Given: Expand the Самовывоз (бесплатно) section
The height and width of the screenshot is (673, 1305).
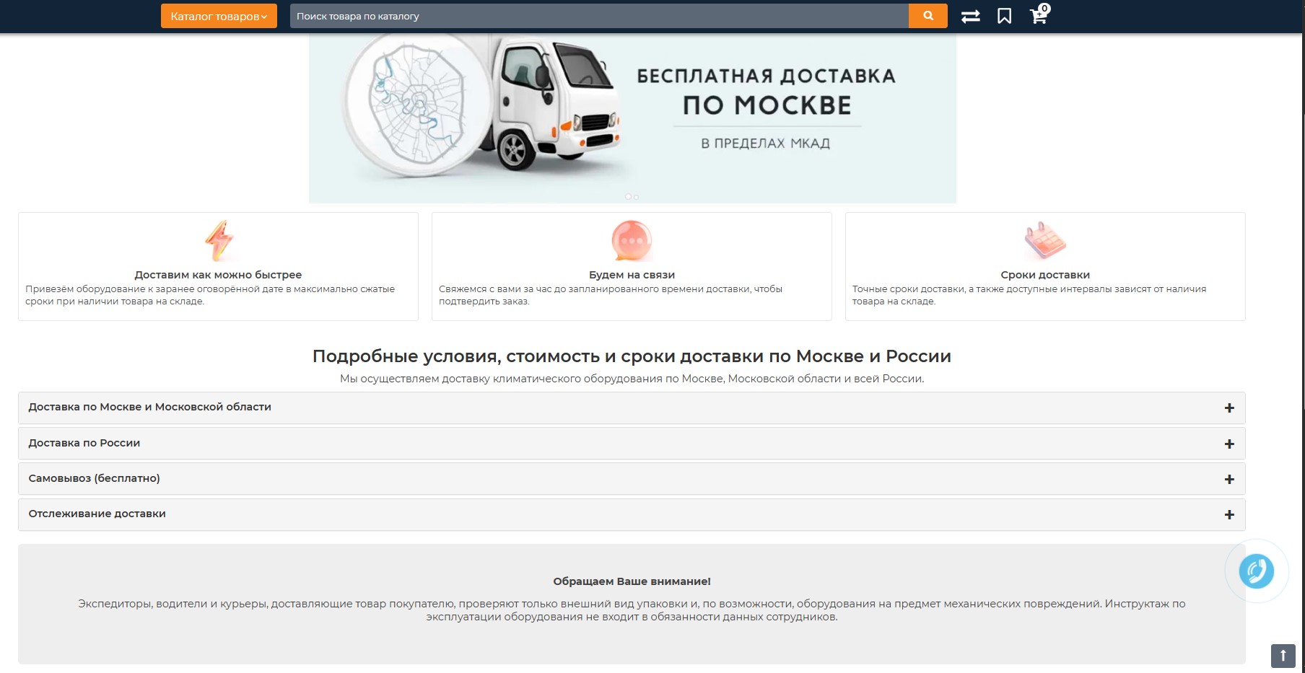Looking at the screenshot, I should pyautogui.click(x=95, y=478).
